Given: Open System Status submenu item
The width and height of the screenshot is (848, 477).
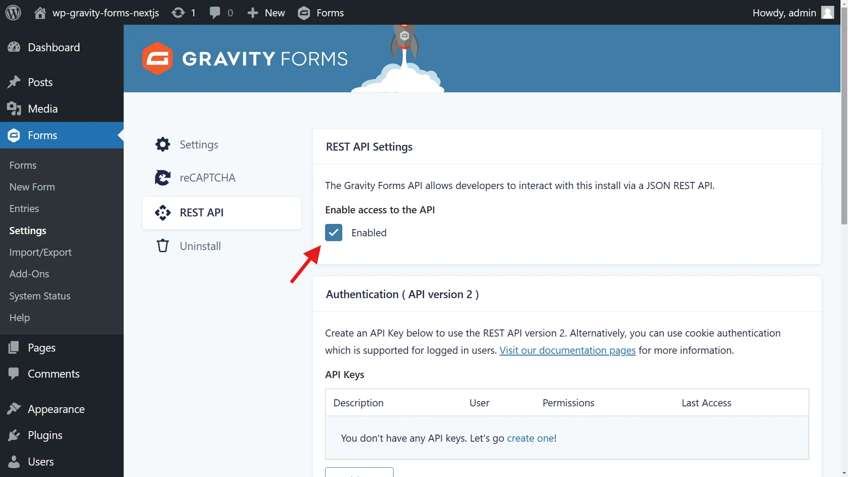Looking at the screenshot, I should [x=40, y=296].
